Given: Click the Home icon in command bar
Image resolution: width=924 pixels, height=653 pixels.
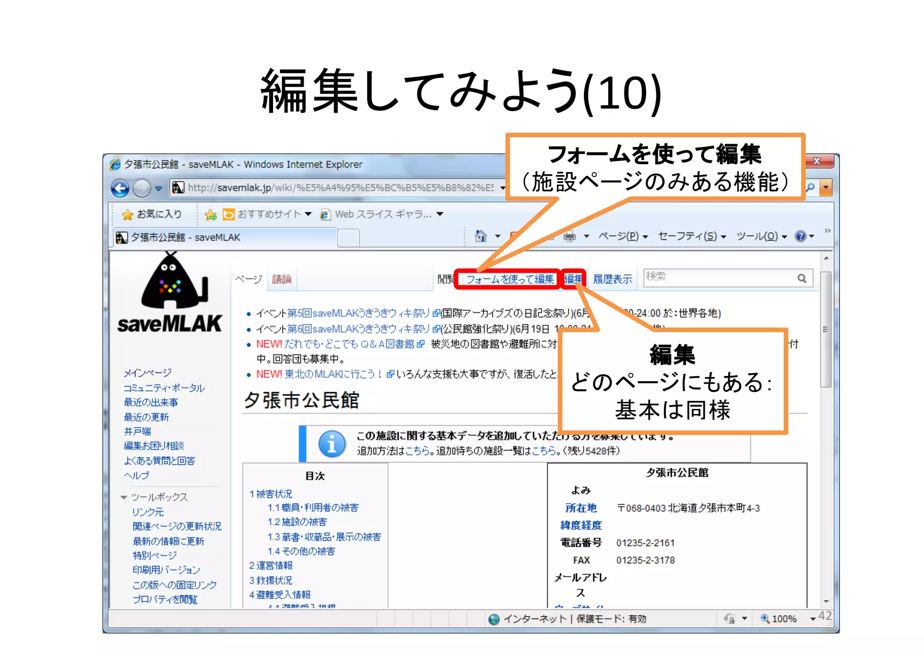Looking at the screenshot, I should click(x=481, y=236).
